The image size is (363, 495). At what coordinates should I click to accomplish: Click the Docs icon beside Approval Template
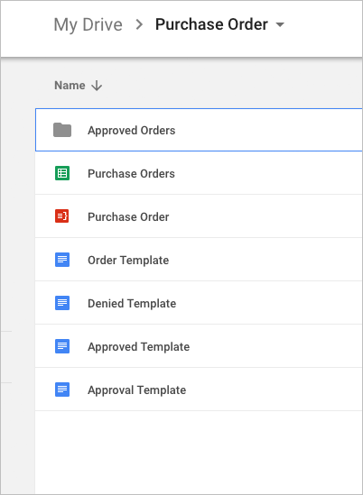(x=62, y=390)
